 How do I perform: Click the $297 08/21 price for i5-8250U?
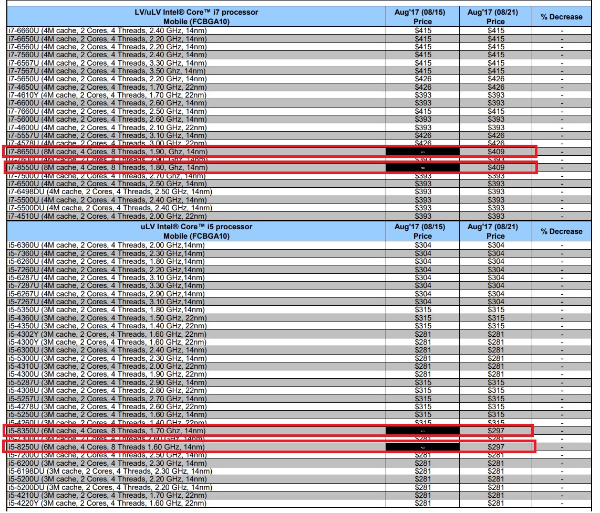click(496, 447)
